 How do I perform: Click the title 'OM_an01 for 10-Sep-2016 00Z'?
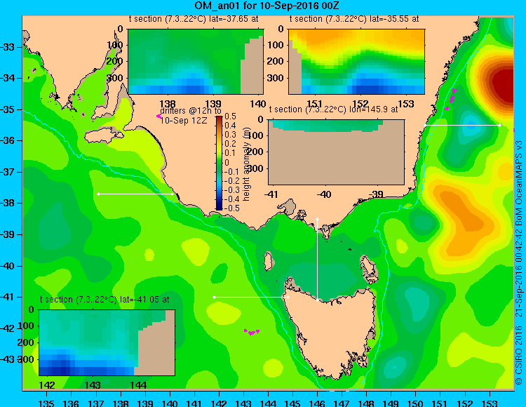(x=267, y=6)
